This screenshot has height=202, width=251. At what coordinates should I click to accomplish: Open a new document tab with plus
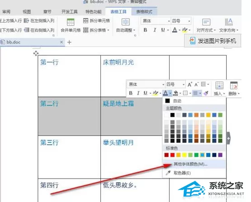click(x=69, y=42)
